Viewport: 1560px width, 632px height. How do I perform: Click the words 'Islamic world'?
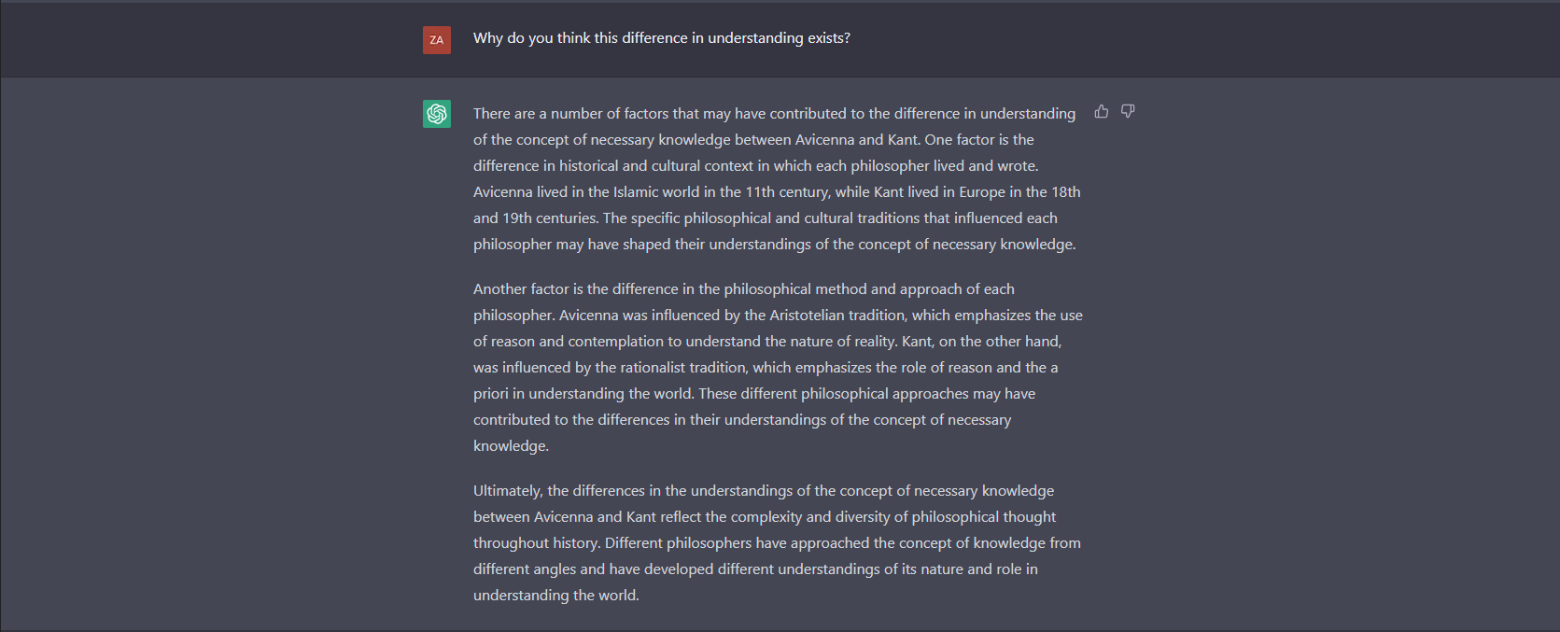[656, 192]
